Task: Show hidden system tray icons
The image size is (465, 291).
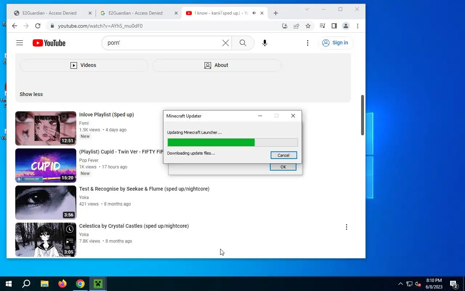Action: pyautogui.click(x=401, y=284)
